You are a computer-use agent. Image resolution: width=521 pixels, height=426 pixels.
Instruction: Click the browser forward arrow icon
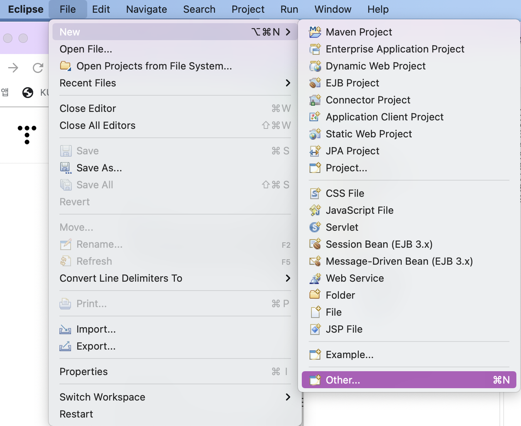pos(13,68)
